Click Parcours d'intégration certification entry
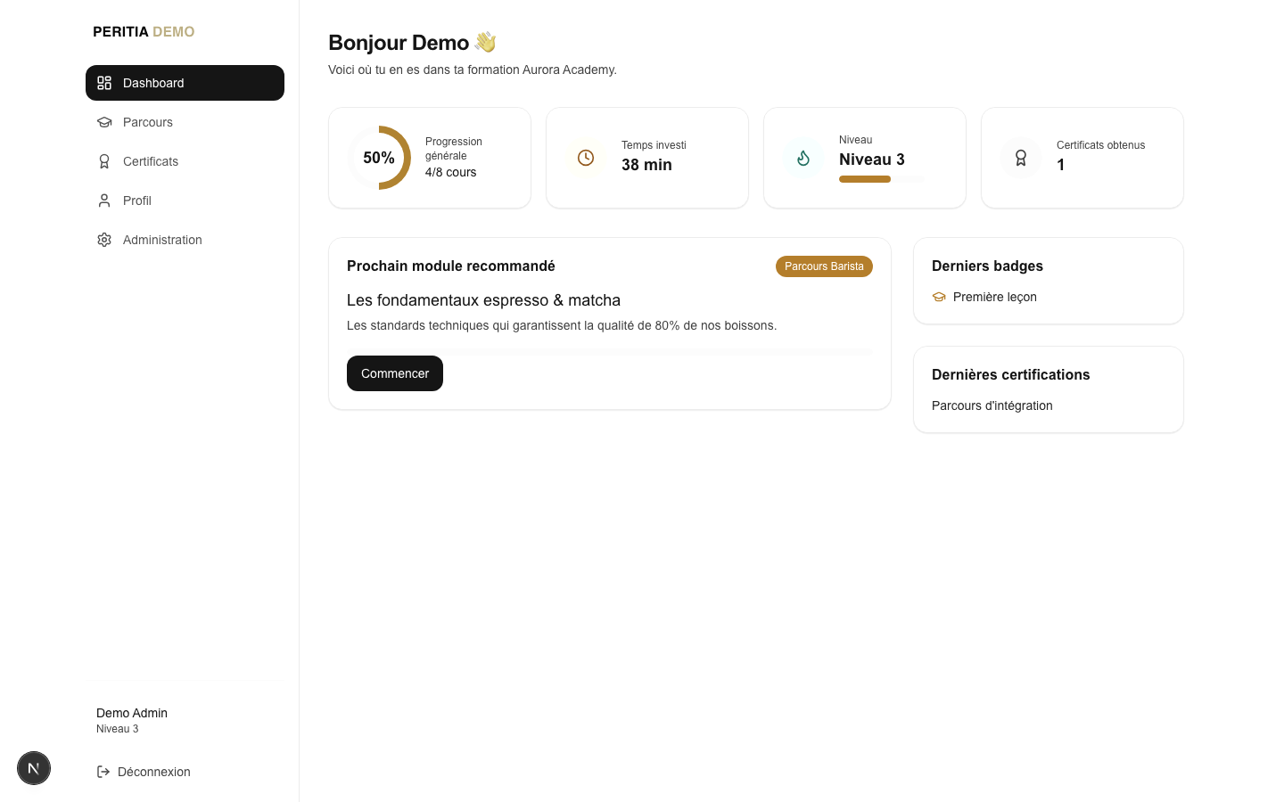Image resolution: width=1284 pixels, height=802 pixels. click(x=992, y=405)
